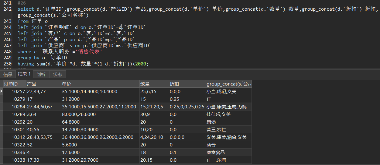380x165 pixels.
Task: Open the 状态 tab
Action: pyautogui.click(x=57, y=74)
